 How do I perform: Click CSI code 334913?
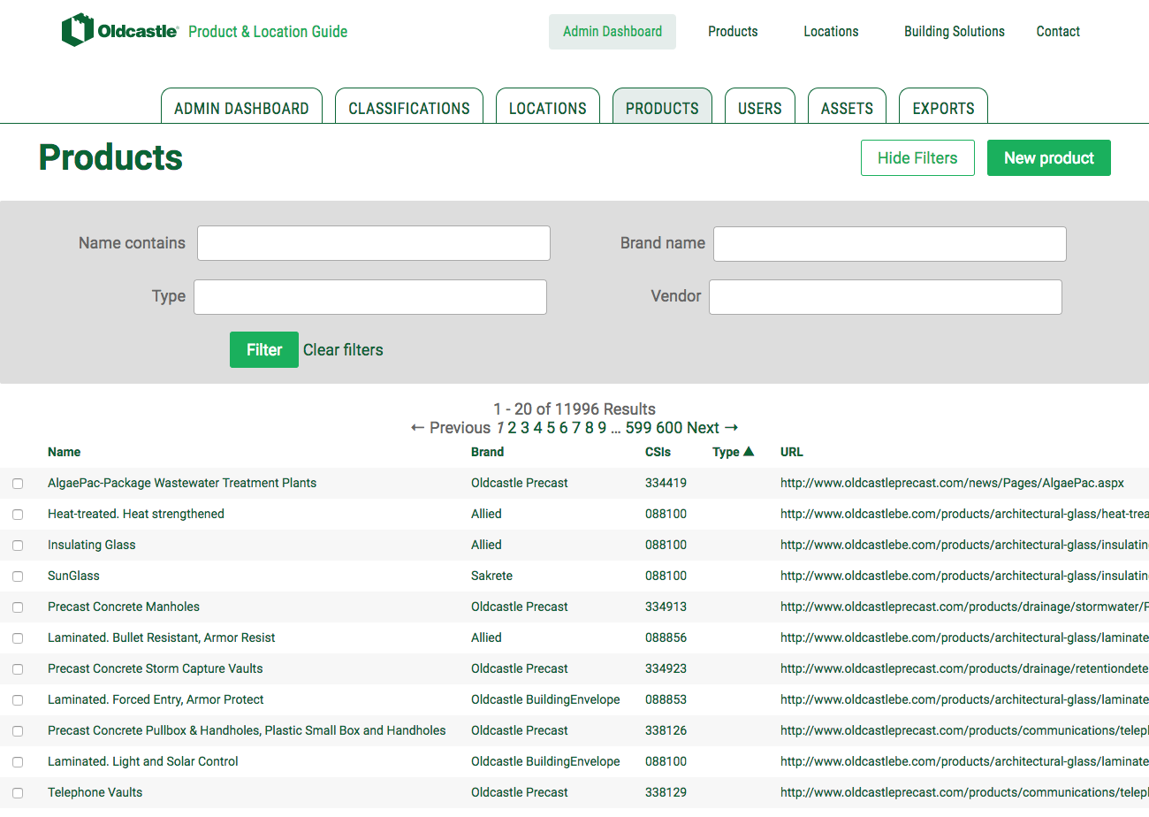pos(666,607)
